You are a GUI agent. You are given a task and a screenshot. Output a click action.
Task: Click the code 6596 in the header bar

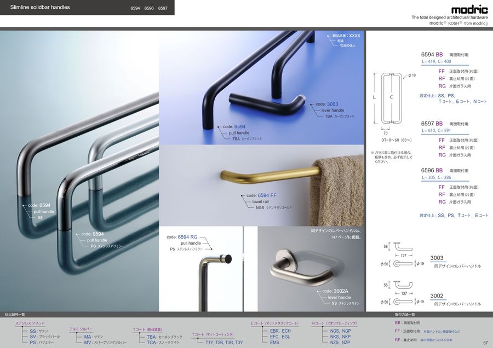149,8
